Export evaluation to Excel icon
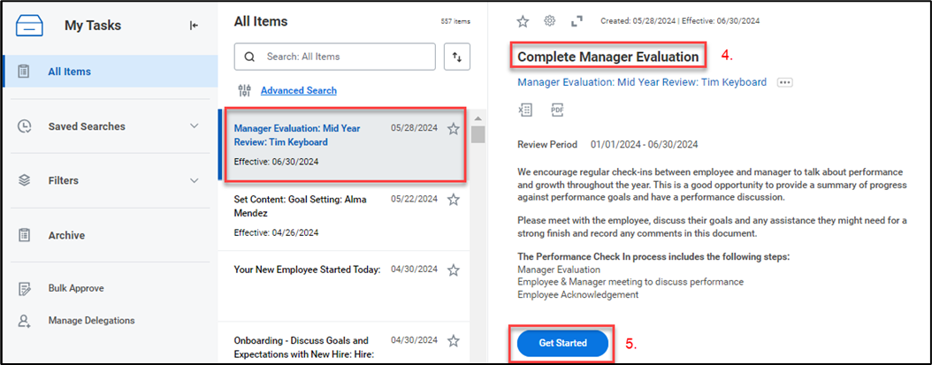The height and width of the screenshot is (365, 932). click(x=526, y=110)
